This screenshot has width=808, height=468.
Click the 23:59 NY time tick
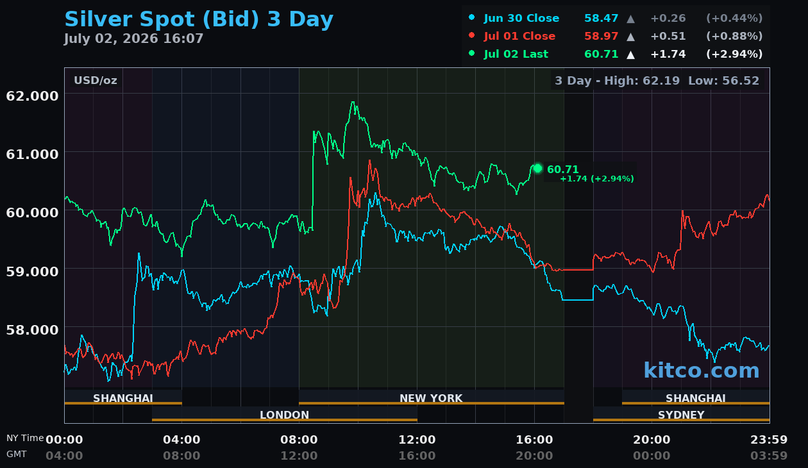click(769, 440)
